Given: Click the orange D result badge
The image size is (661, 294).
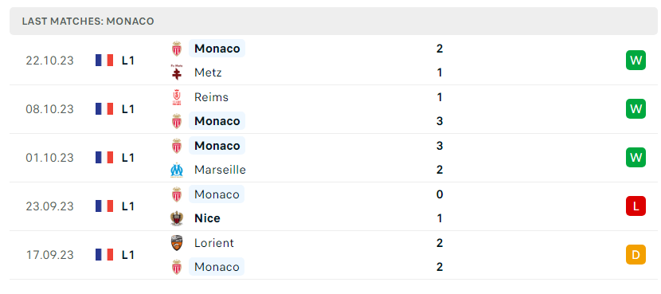Looking at the screenshot, I should [636, 255].
